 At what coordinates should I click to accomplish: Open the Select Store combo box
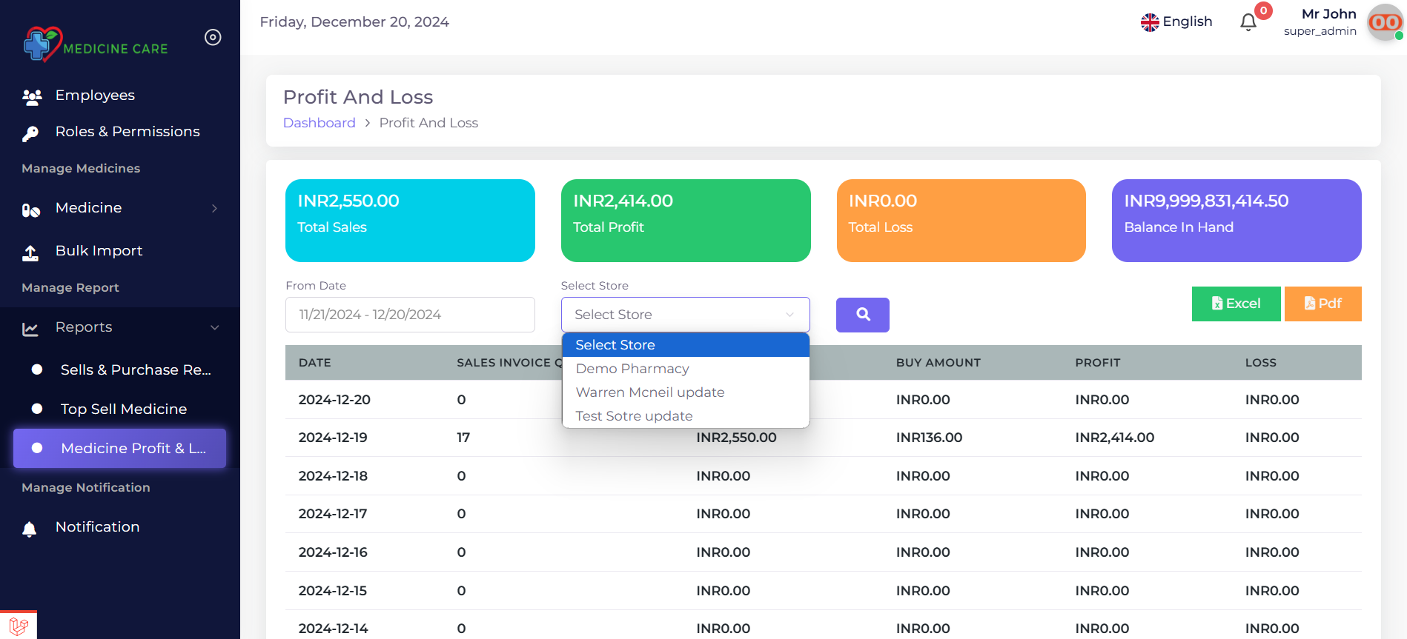685,315
